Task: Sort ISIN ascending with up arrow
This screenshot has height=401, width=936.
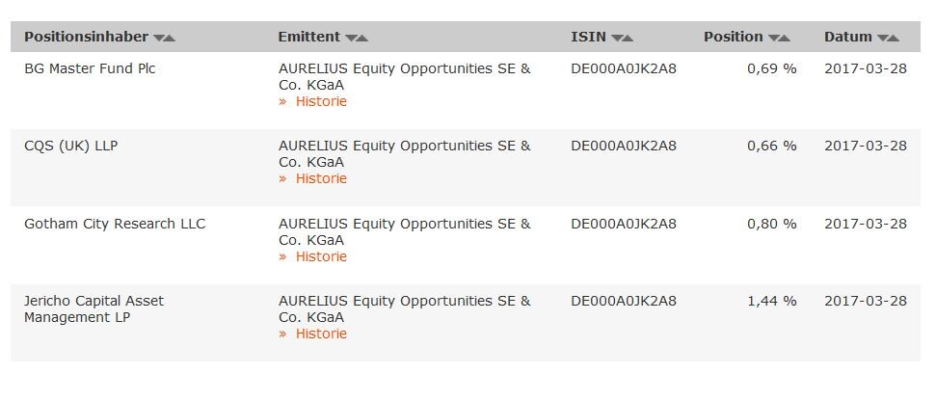Action: tap(628, 38)
